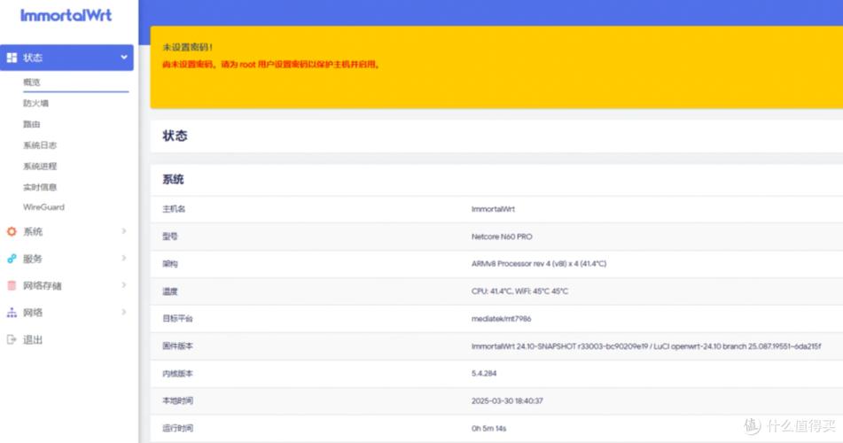Click the 温度 row label

pos(170,291)
